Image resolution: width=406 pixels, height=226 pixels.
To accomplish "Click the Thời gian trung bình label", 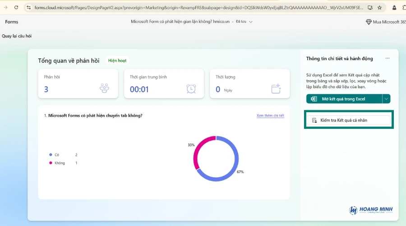I will tap(148, 77).
